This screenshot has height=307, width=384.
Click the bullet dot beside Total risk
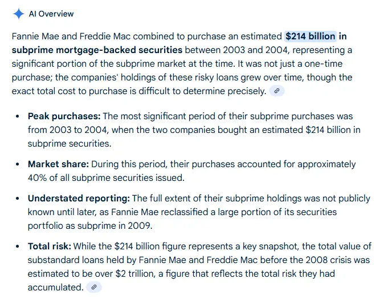(x=17, y=247)
